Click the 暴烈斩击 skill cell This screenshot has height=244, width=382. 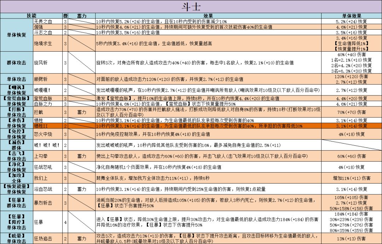(48, 203)
